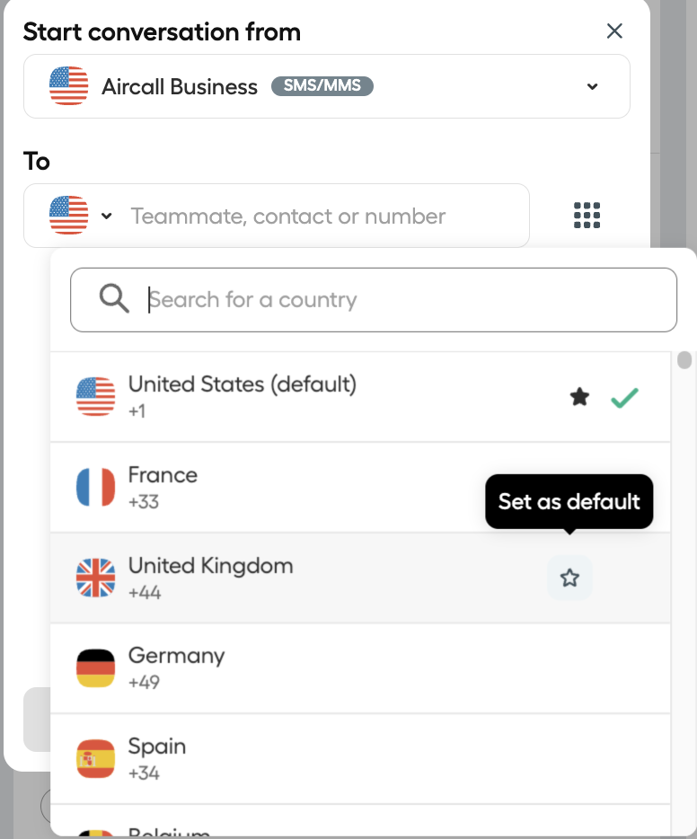697x839 pixels.
Task: Select Germany +49 from country list
Action: pos(360,668)
